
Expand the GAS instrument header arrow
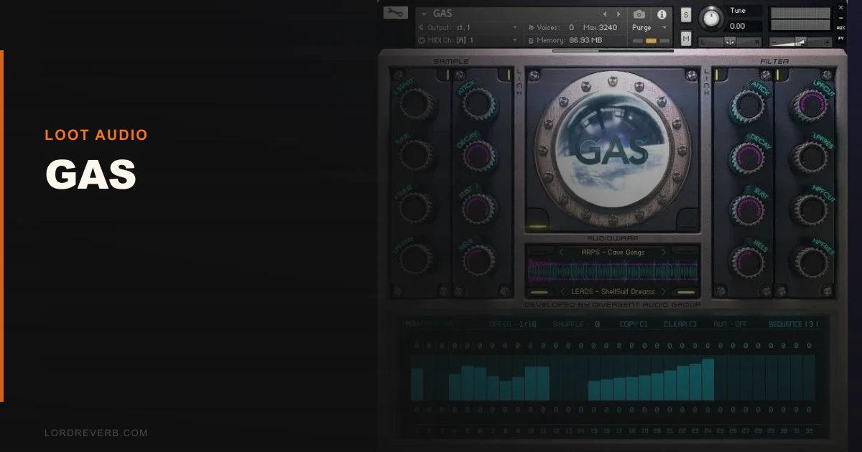(423, 14)
